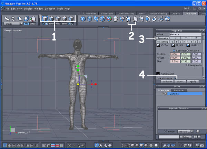Click the LOOP selection button
This screenshot has height=149, width=207.
52,24
